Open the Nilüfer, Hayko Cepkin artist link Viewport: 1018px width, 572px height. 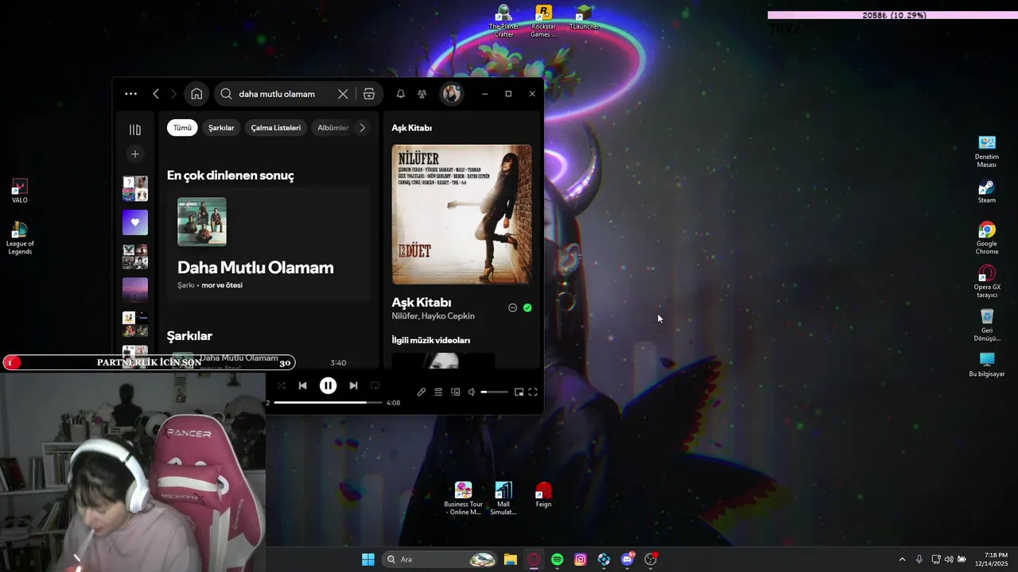pyautogui.click(x=433, y=316)
